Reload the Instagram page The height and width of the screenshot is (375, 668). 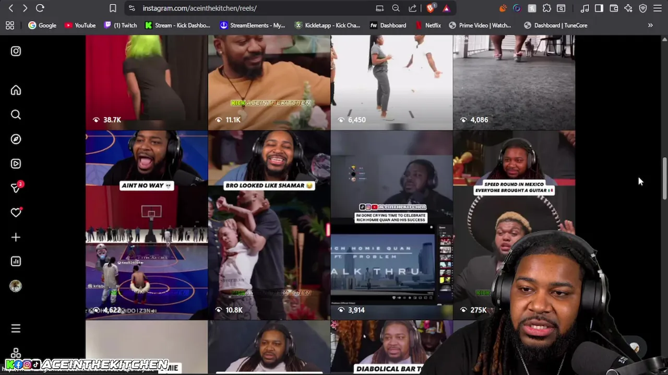click(40, 8)
